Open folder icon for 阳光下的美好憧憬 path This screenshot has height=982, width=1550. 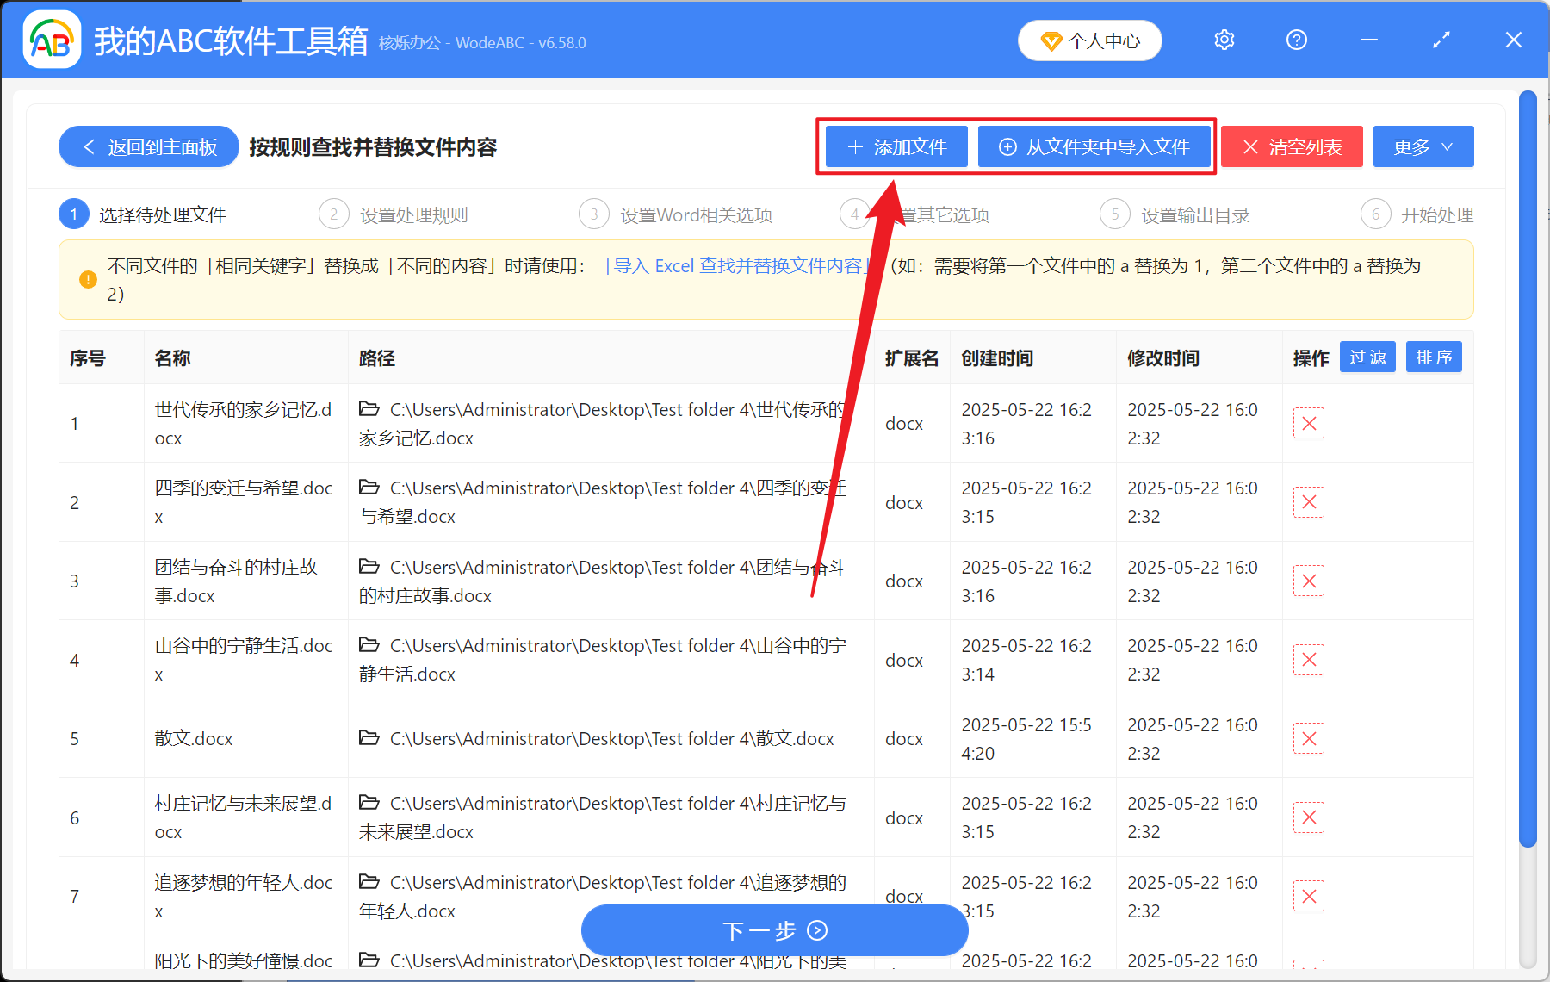(369, 959)
